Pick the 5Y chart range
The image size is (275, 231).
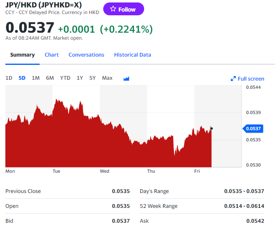[x=92, y=78]
